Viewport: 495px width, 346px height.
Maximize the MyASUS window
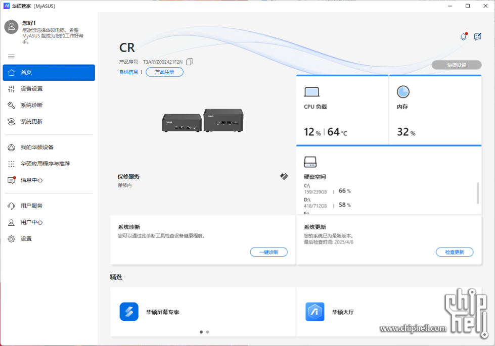468,6
